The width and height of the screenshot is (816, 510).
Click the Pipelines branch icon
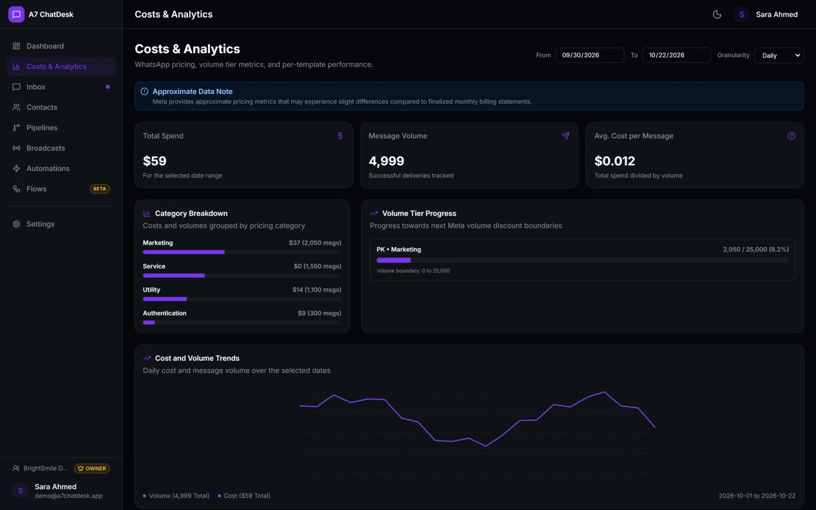click(16, 127)
